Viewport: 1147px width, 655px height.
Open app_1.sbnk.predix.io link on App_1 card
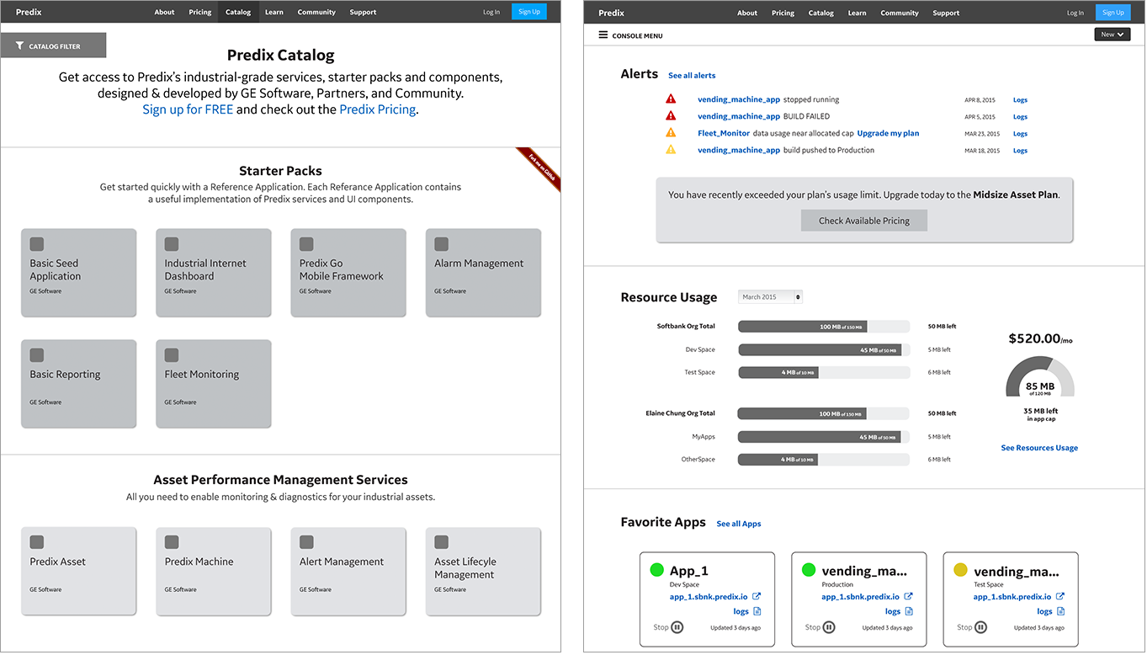coord(708,596)
